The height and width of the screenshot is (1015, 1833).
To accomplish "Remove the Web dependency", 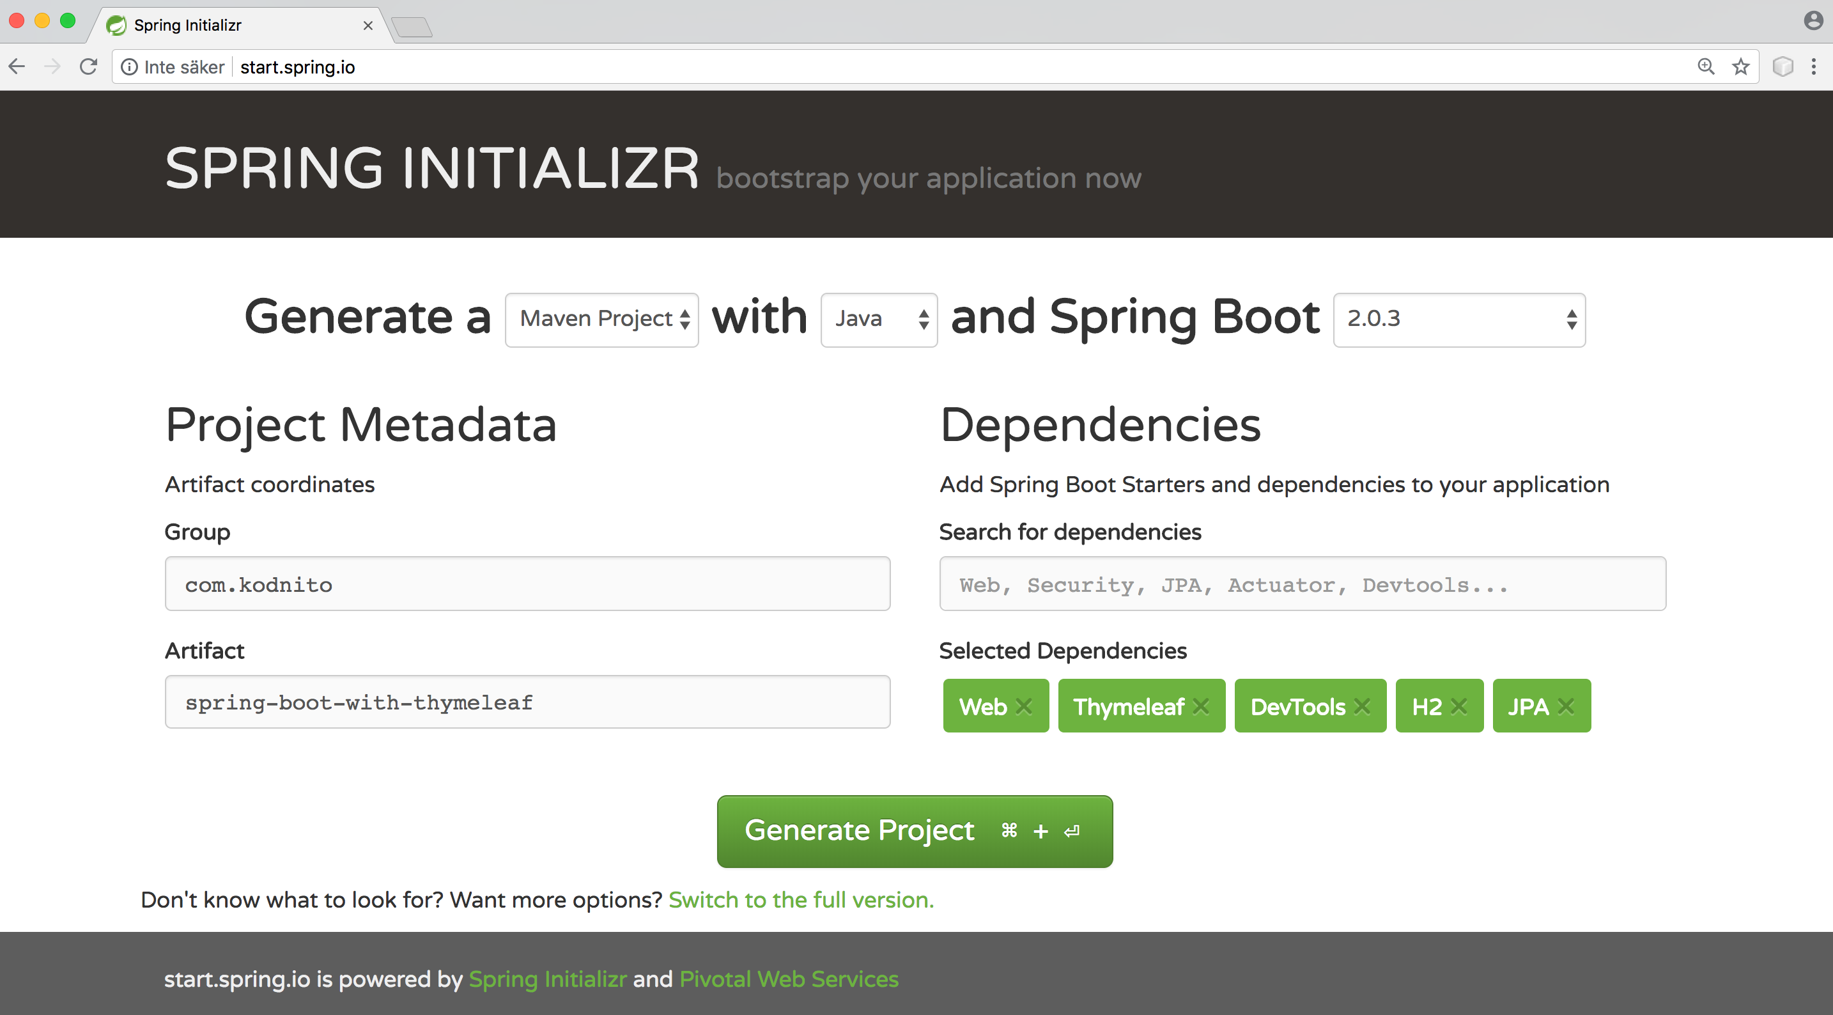I will tap(1025, 706).
